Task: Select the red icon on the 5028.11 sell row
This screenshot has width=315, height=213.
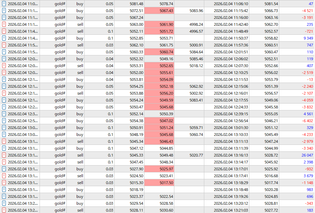Action: click(x=4, y=210)
